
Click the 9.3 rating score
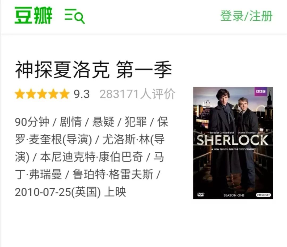pyautogui.click(x=82, y=94)
